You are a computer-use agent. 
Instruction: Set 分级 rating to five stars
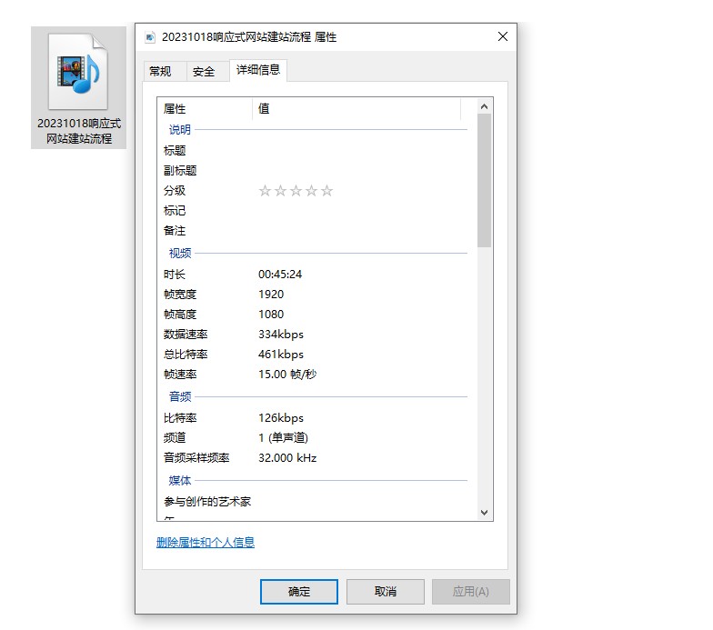[327, 191]
